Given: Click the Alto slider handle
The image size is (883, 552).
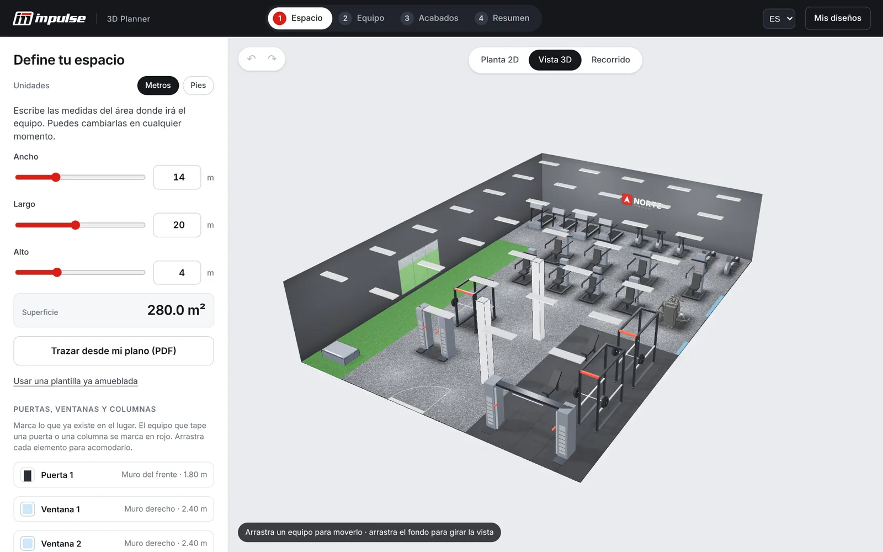Looking at the screenshot, I should [57, 273].
